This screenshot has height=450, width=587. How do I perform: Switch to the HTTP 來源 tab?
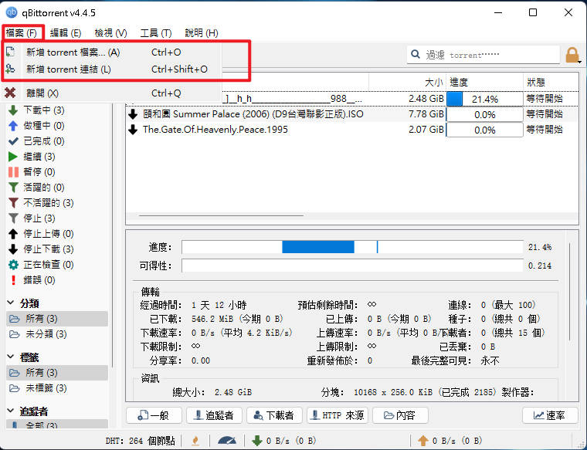338,415
